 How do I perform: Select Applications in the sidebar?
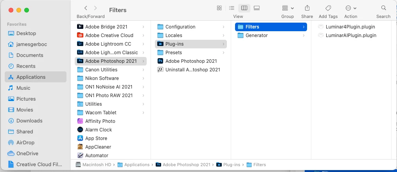tap(36, 77)
